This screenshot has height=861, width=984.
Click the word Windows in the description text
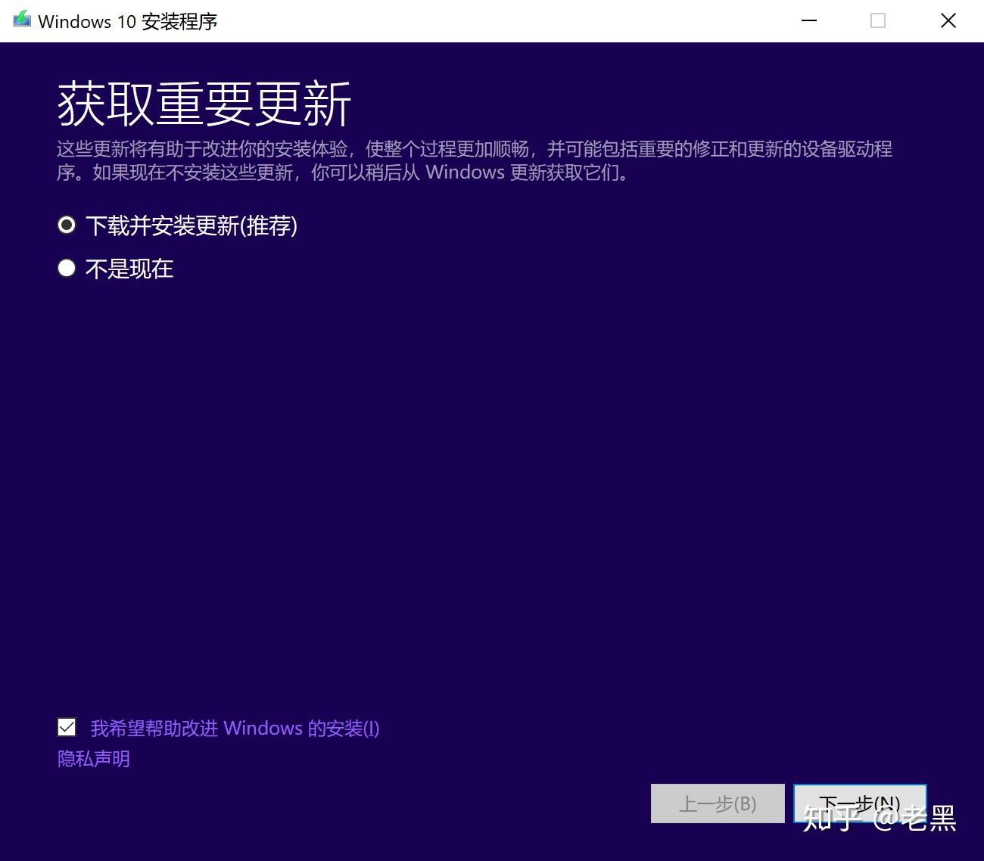(x=465, y=173)
